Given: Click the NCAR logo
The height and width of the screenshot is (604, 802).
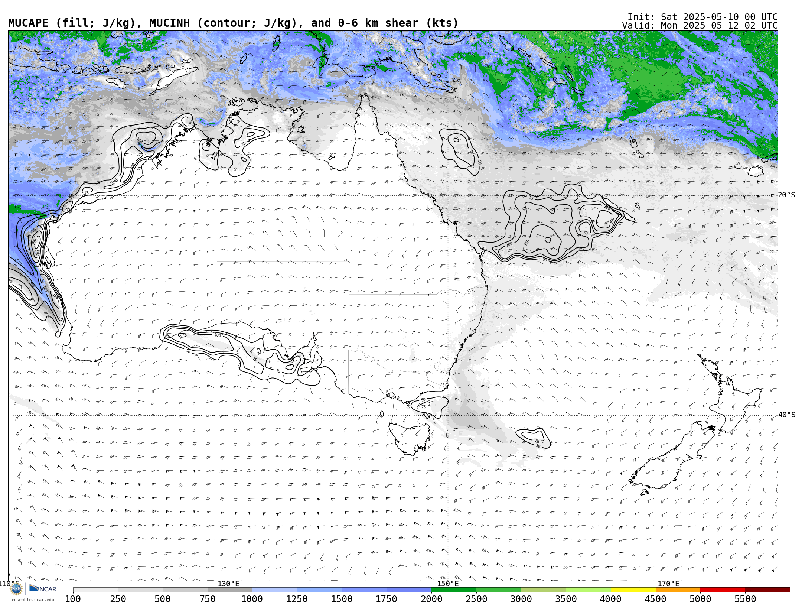Looking at the screenshot, I should [x=43, y=589].
